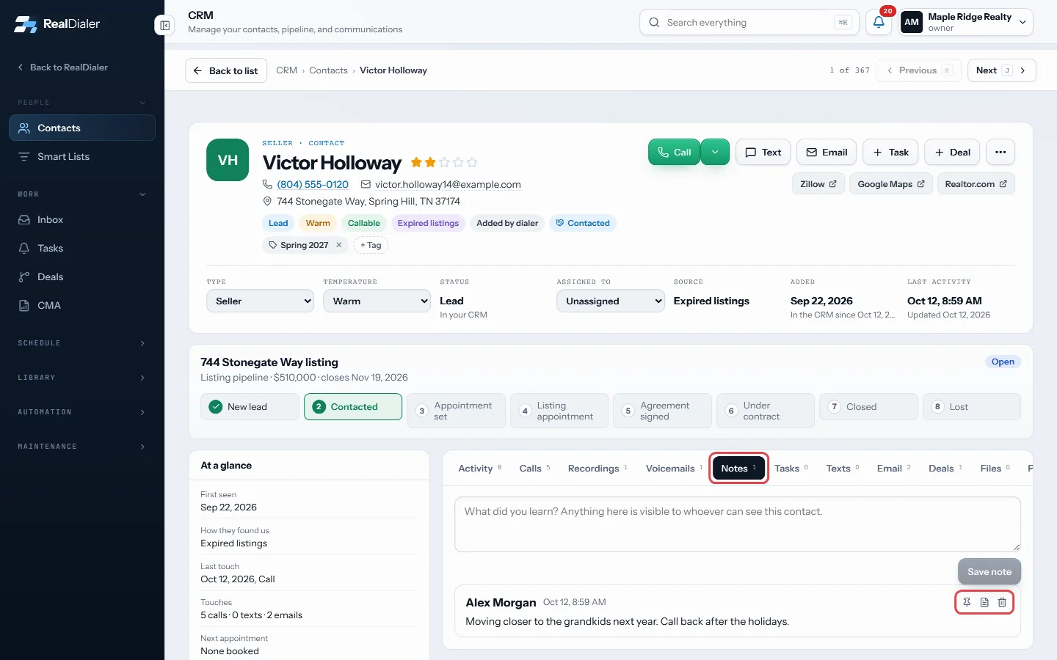Open Inbox in the sidebar

[x=82, y=219]
